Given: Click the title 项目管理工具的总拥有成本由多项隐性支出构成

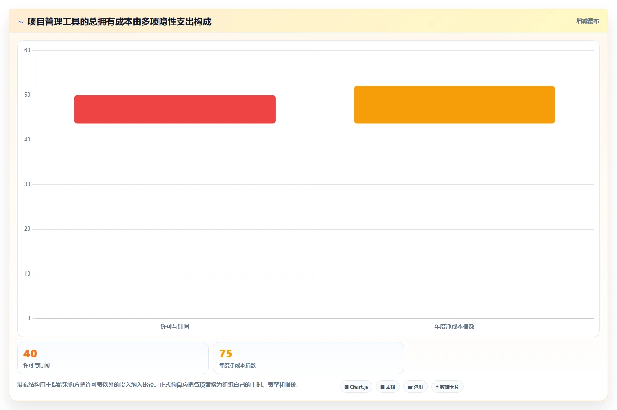Looking at the screenshot, I should 119,21.
